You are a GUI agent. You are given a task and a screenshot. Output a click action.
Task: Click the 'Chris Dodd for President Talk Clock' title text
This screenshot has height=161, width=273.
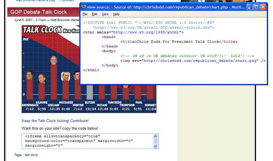point(178,42)
